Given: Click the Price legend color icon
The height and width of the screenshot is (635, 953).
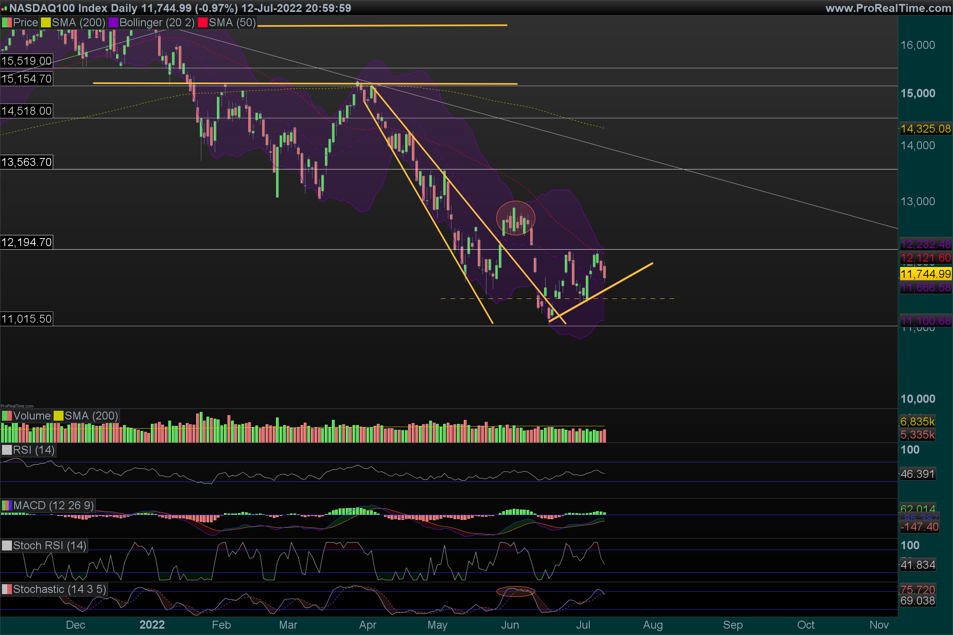Looking at the screenshot, I should pos(7,23).
